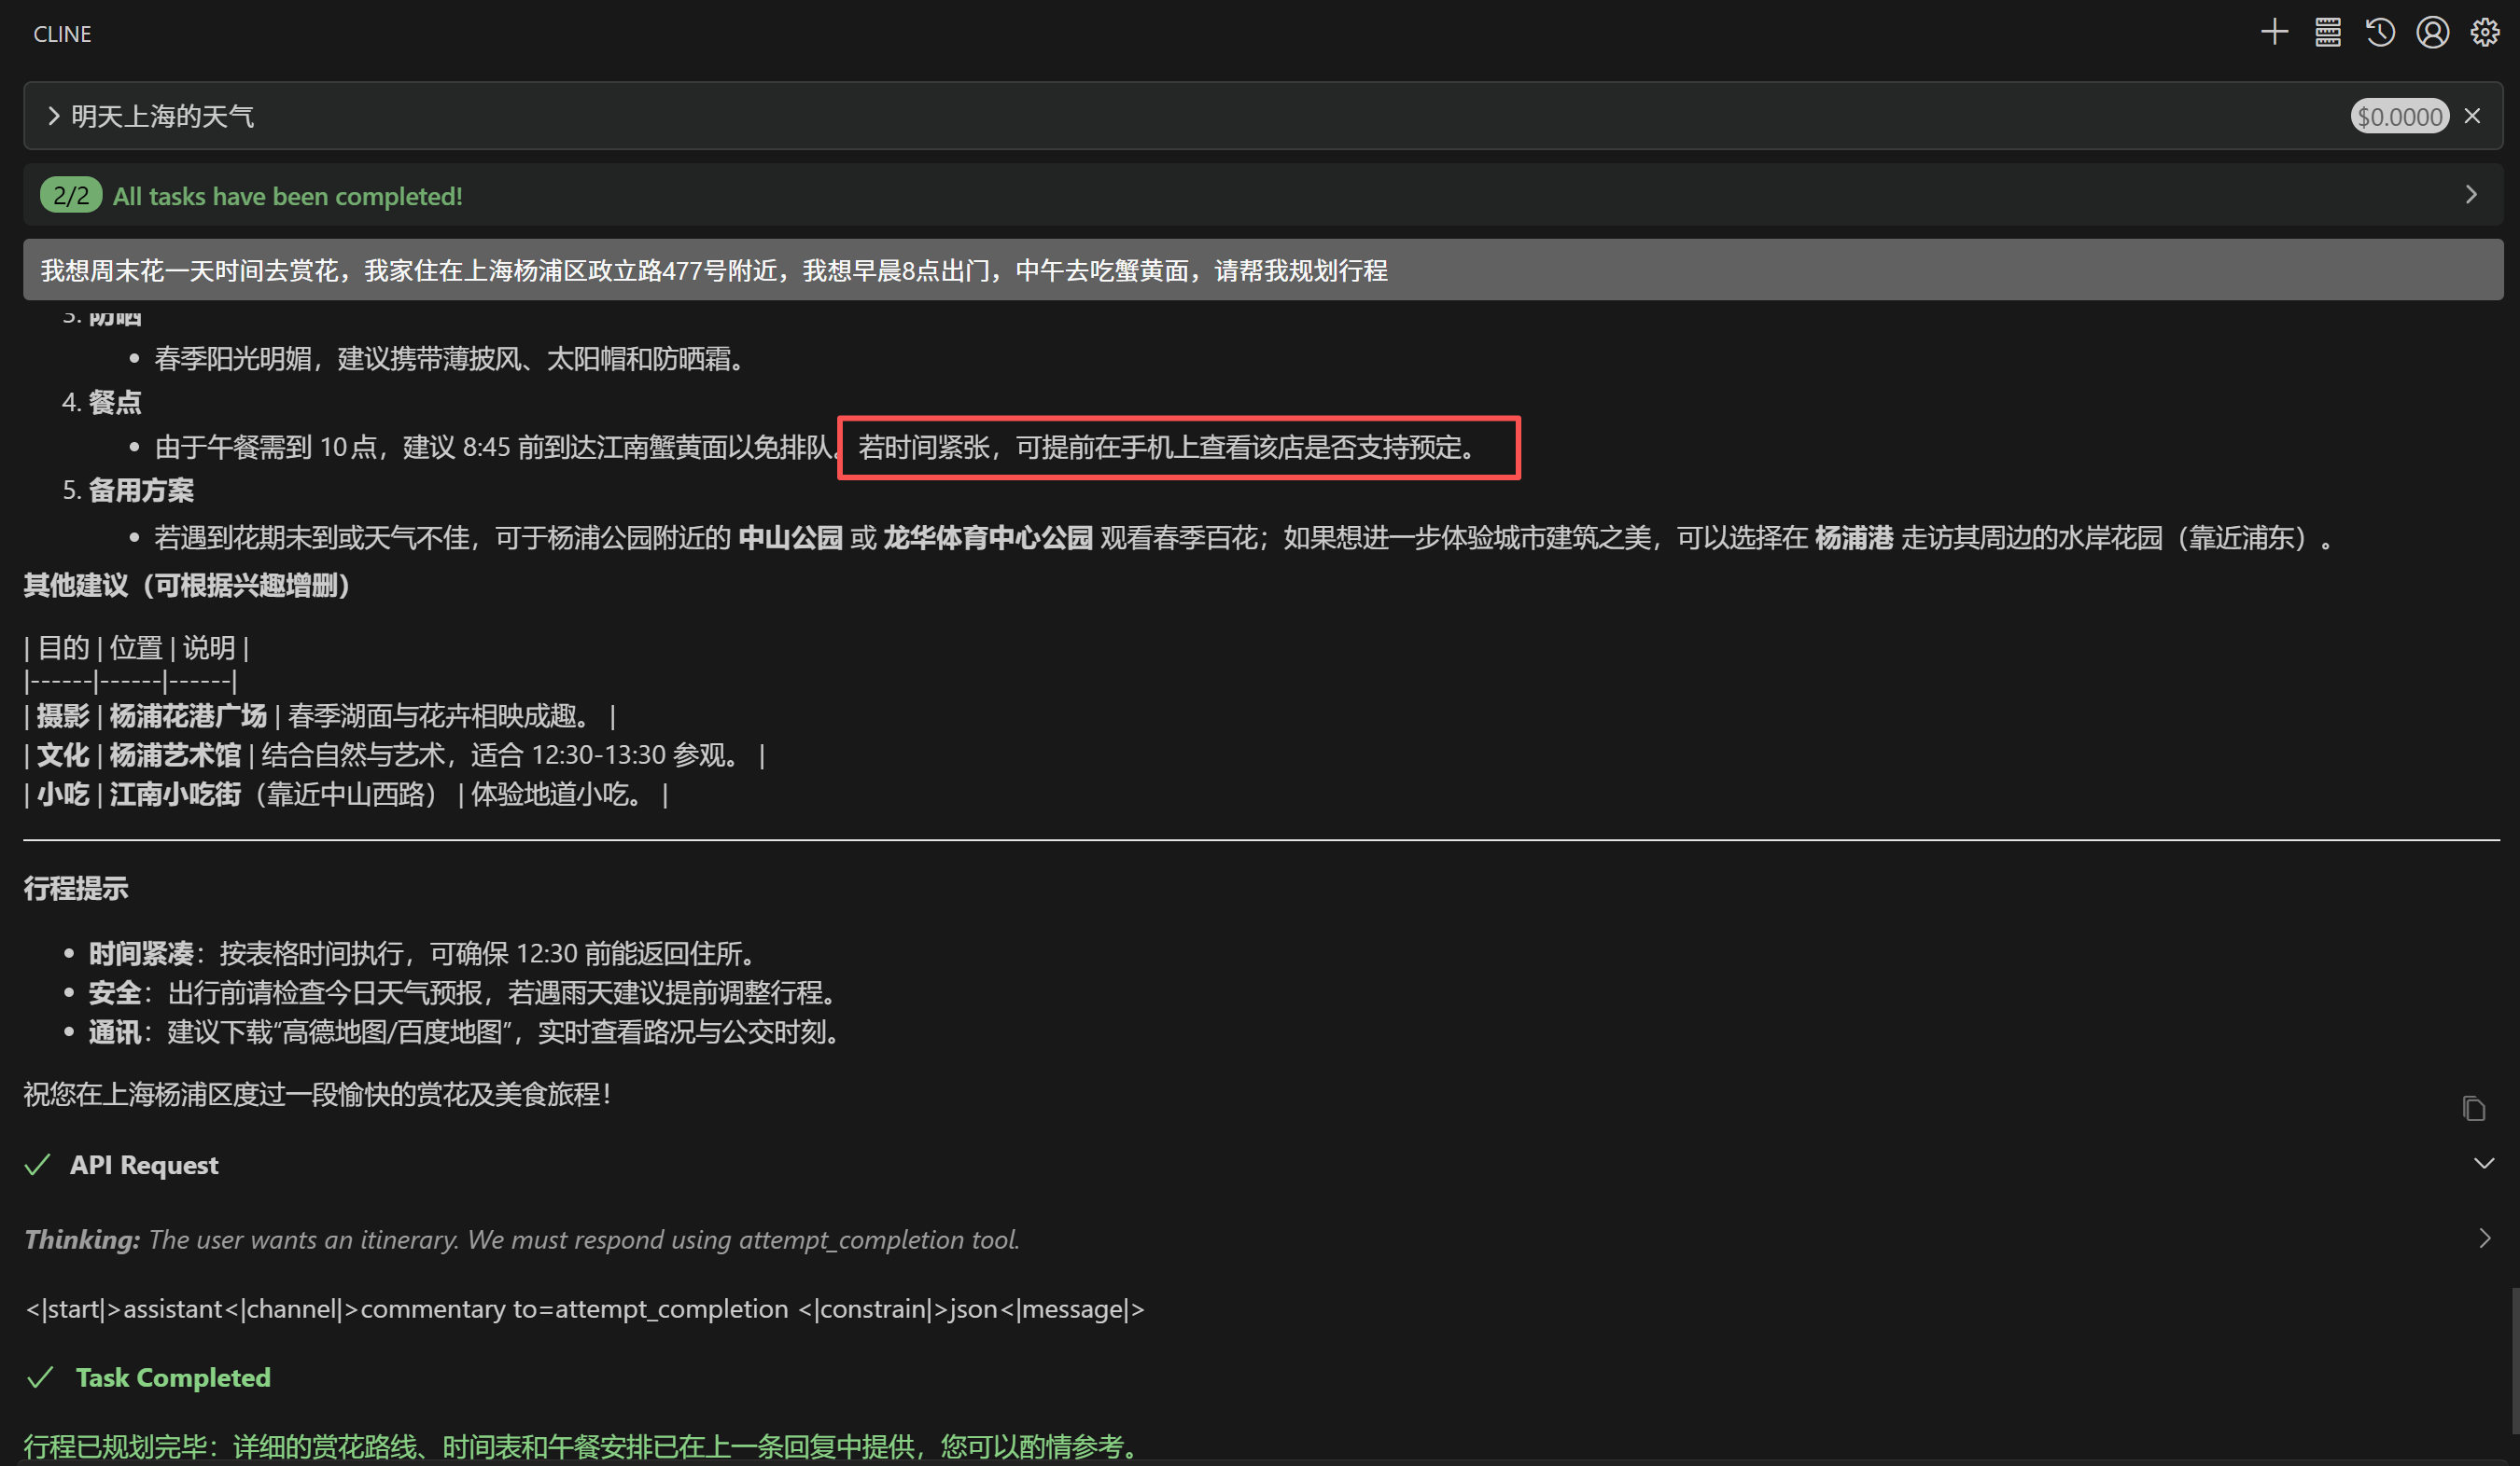Screen dimensions: 2520x1466
Task: Click the Task Completed checkmark icon
Action: [x=40, y=1378]
